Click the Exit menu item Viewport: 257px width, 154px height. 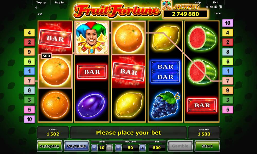216,3
